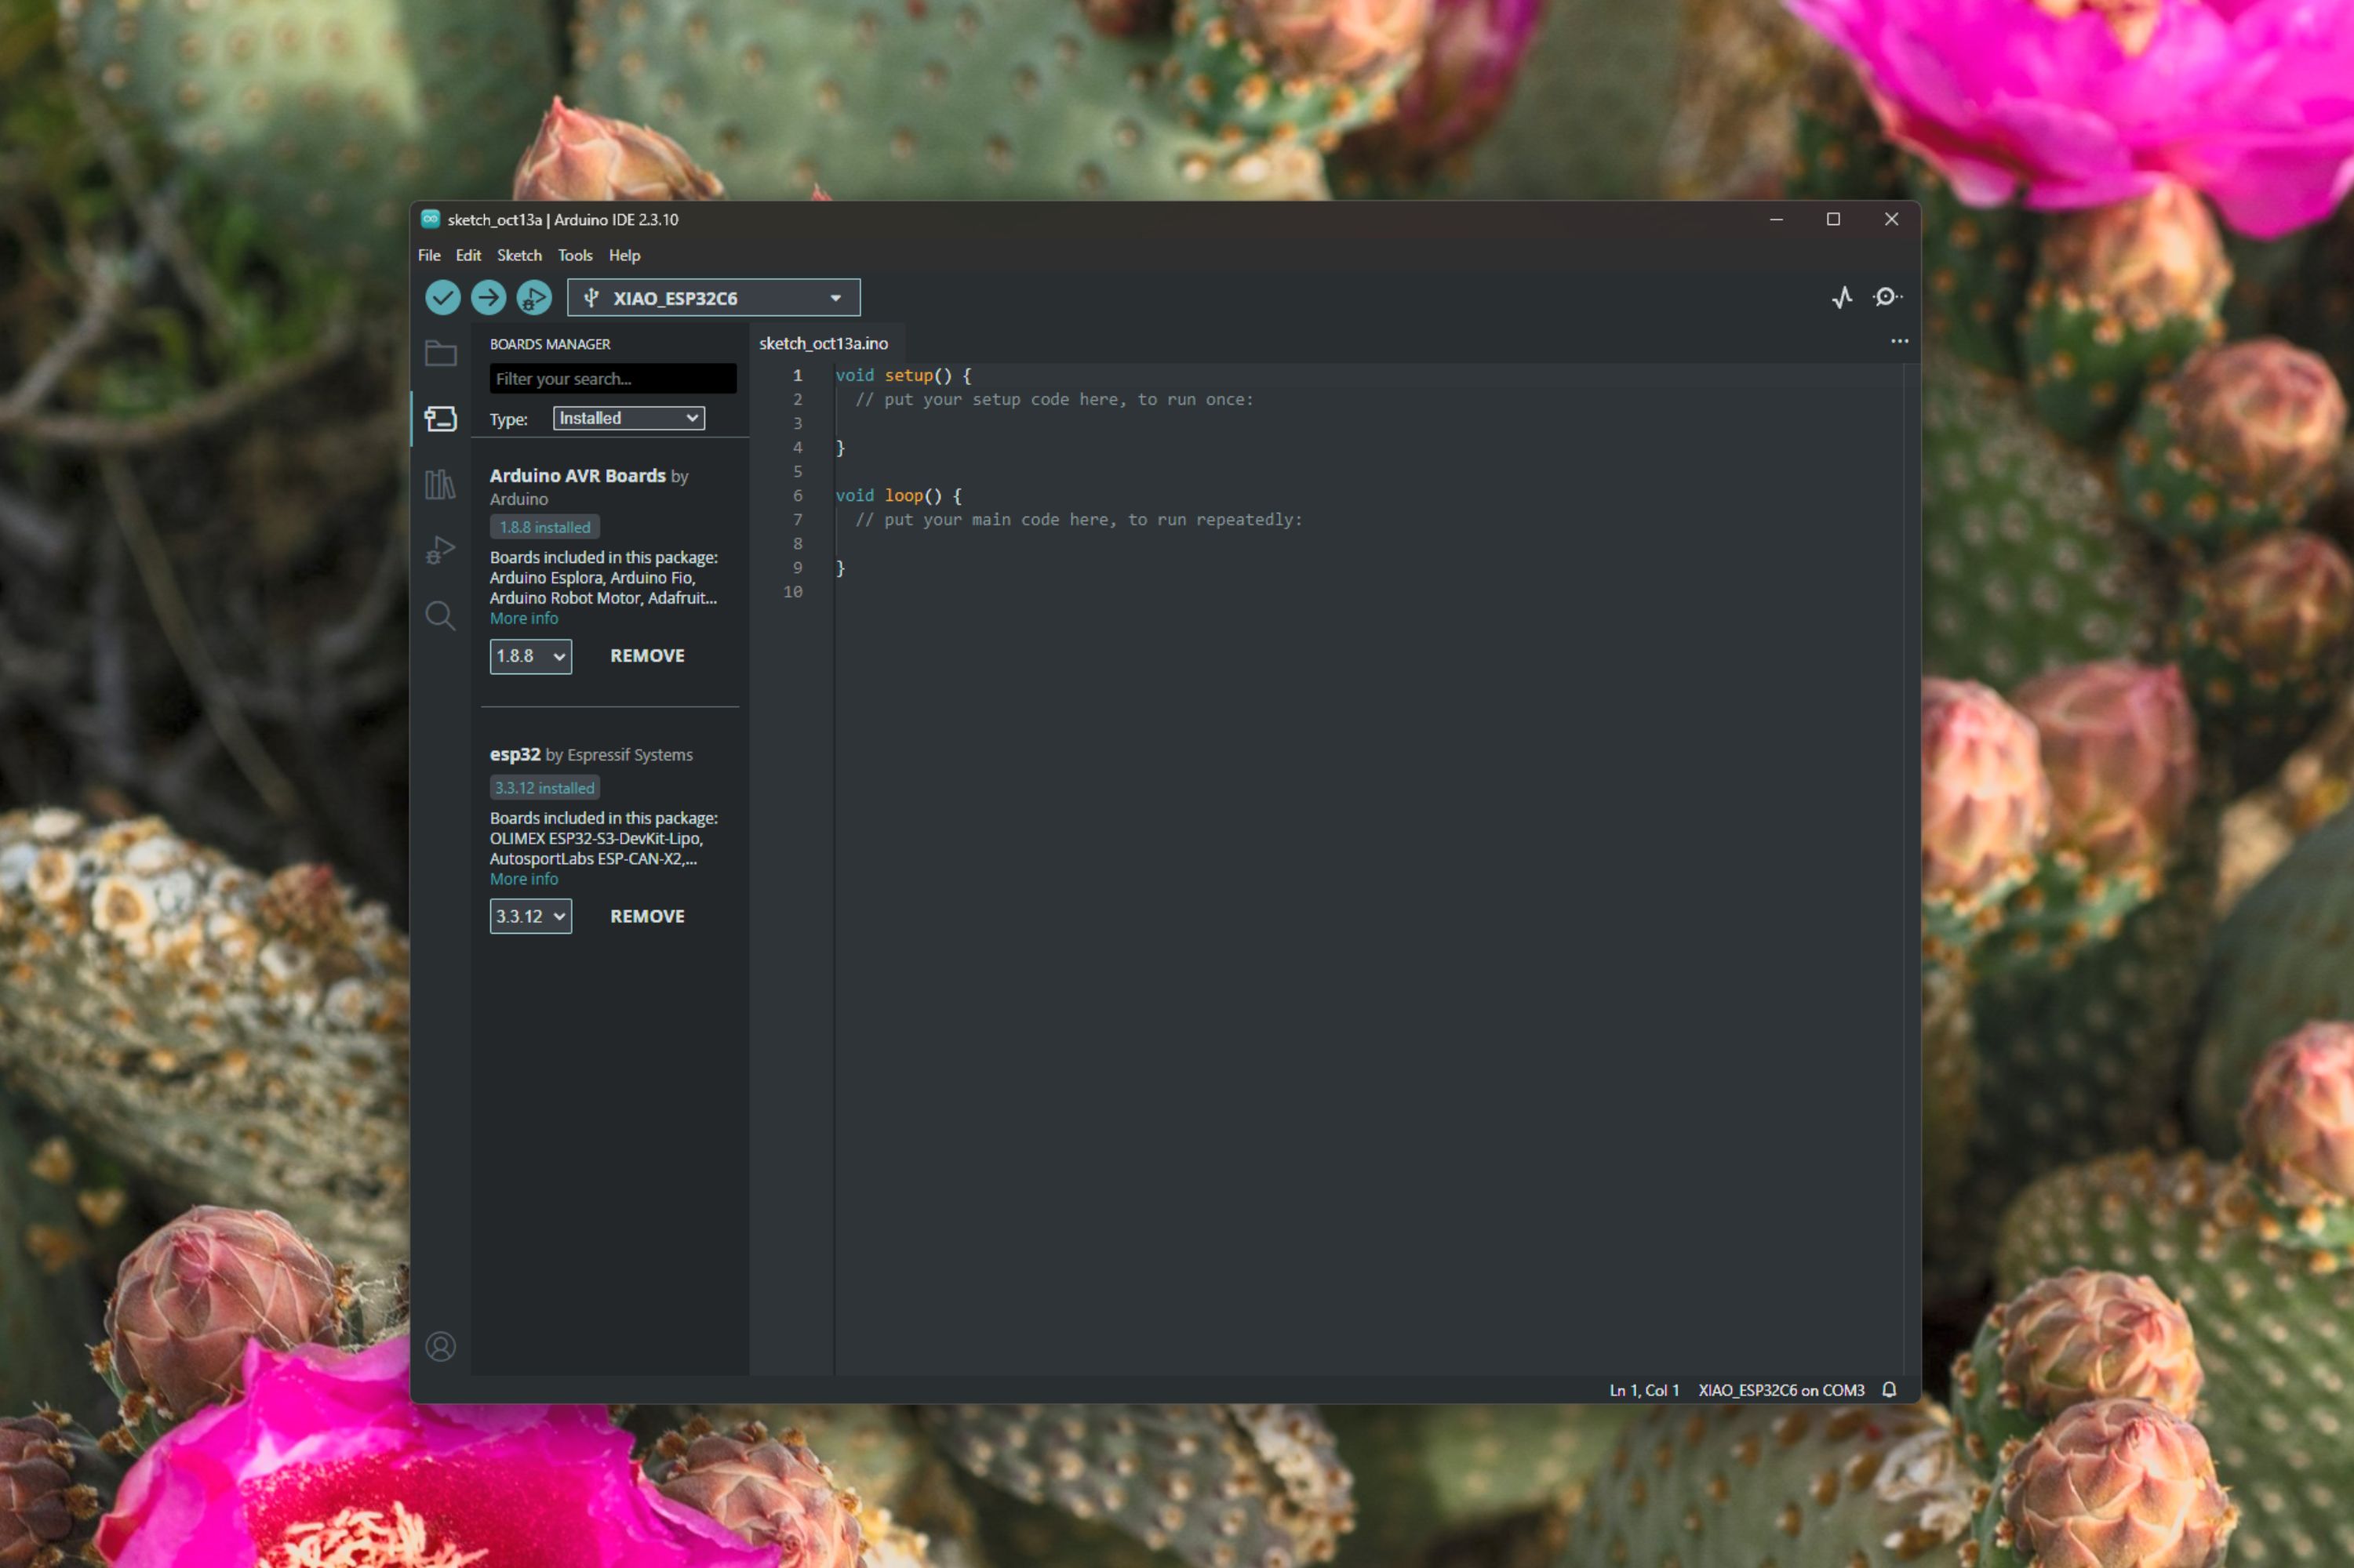Click the void loop() code line
The height and width of the screenshot is (1568, 2354).
click(x=898, y=495)
